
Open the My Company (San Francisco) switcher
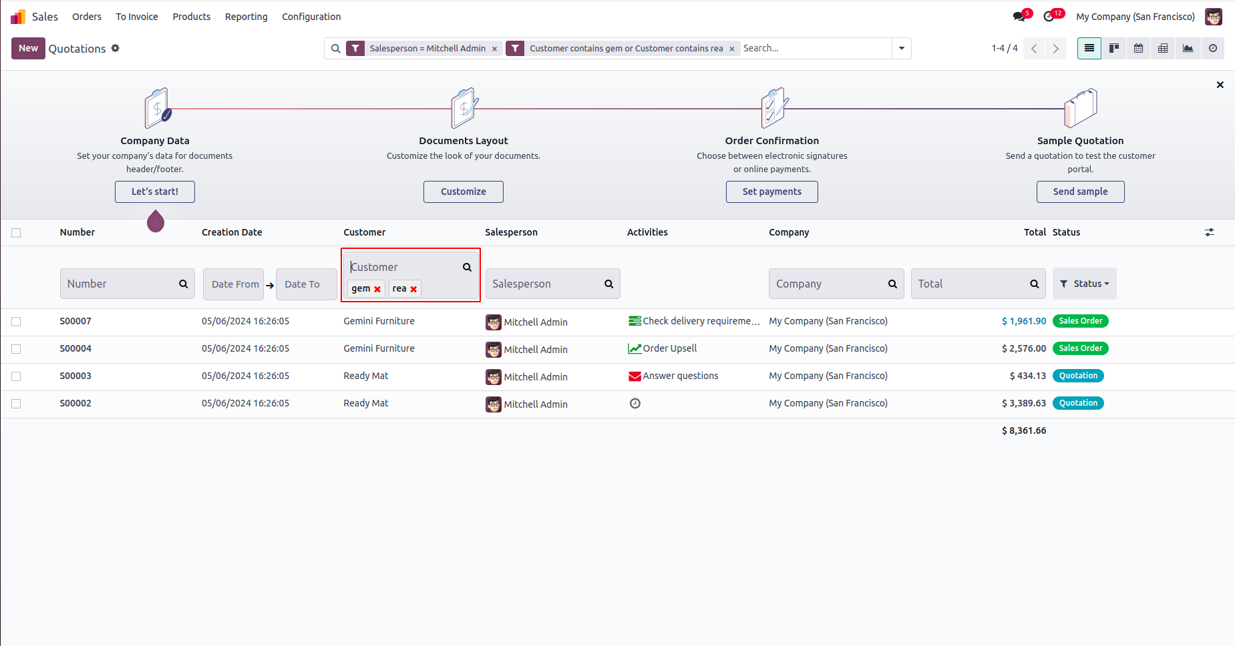click(1135, 17)
